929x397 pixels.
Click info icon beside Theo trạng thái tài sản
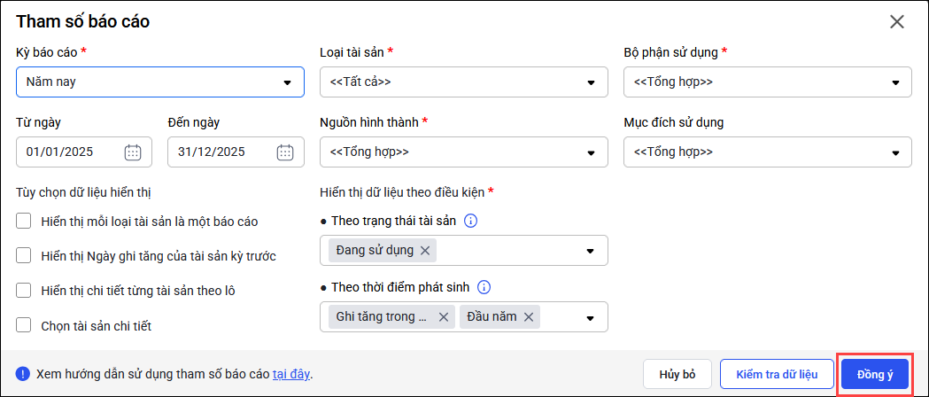point(471,221)
